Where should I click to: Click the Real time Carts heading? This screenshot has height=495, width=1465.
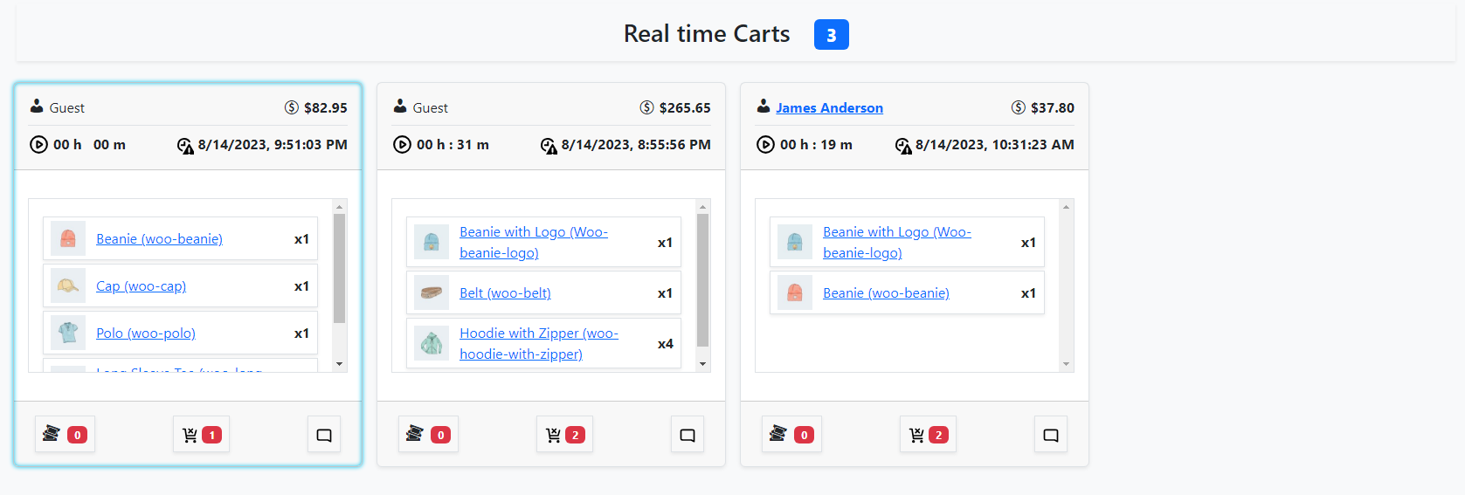[707, 34]
